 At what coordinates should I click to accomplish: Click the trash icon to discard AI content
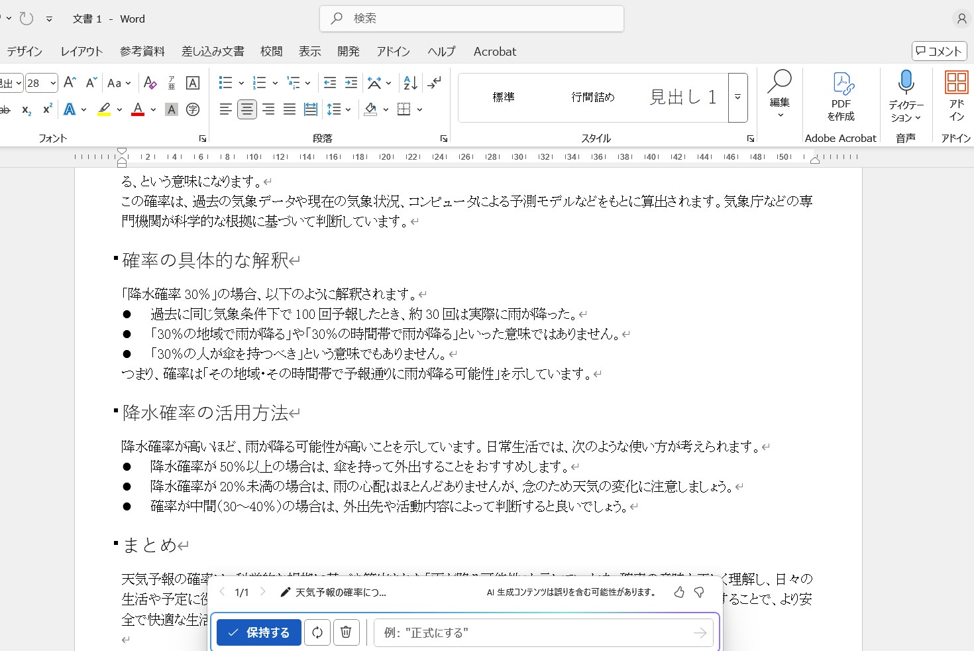point(346,632)
